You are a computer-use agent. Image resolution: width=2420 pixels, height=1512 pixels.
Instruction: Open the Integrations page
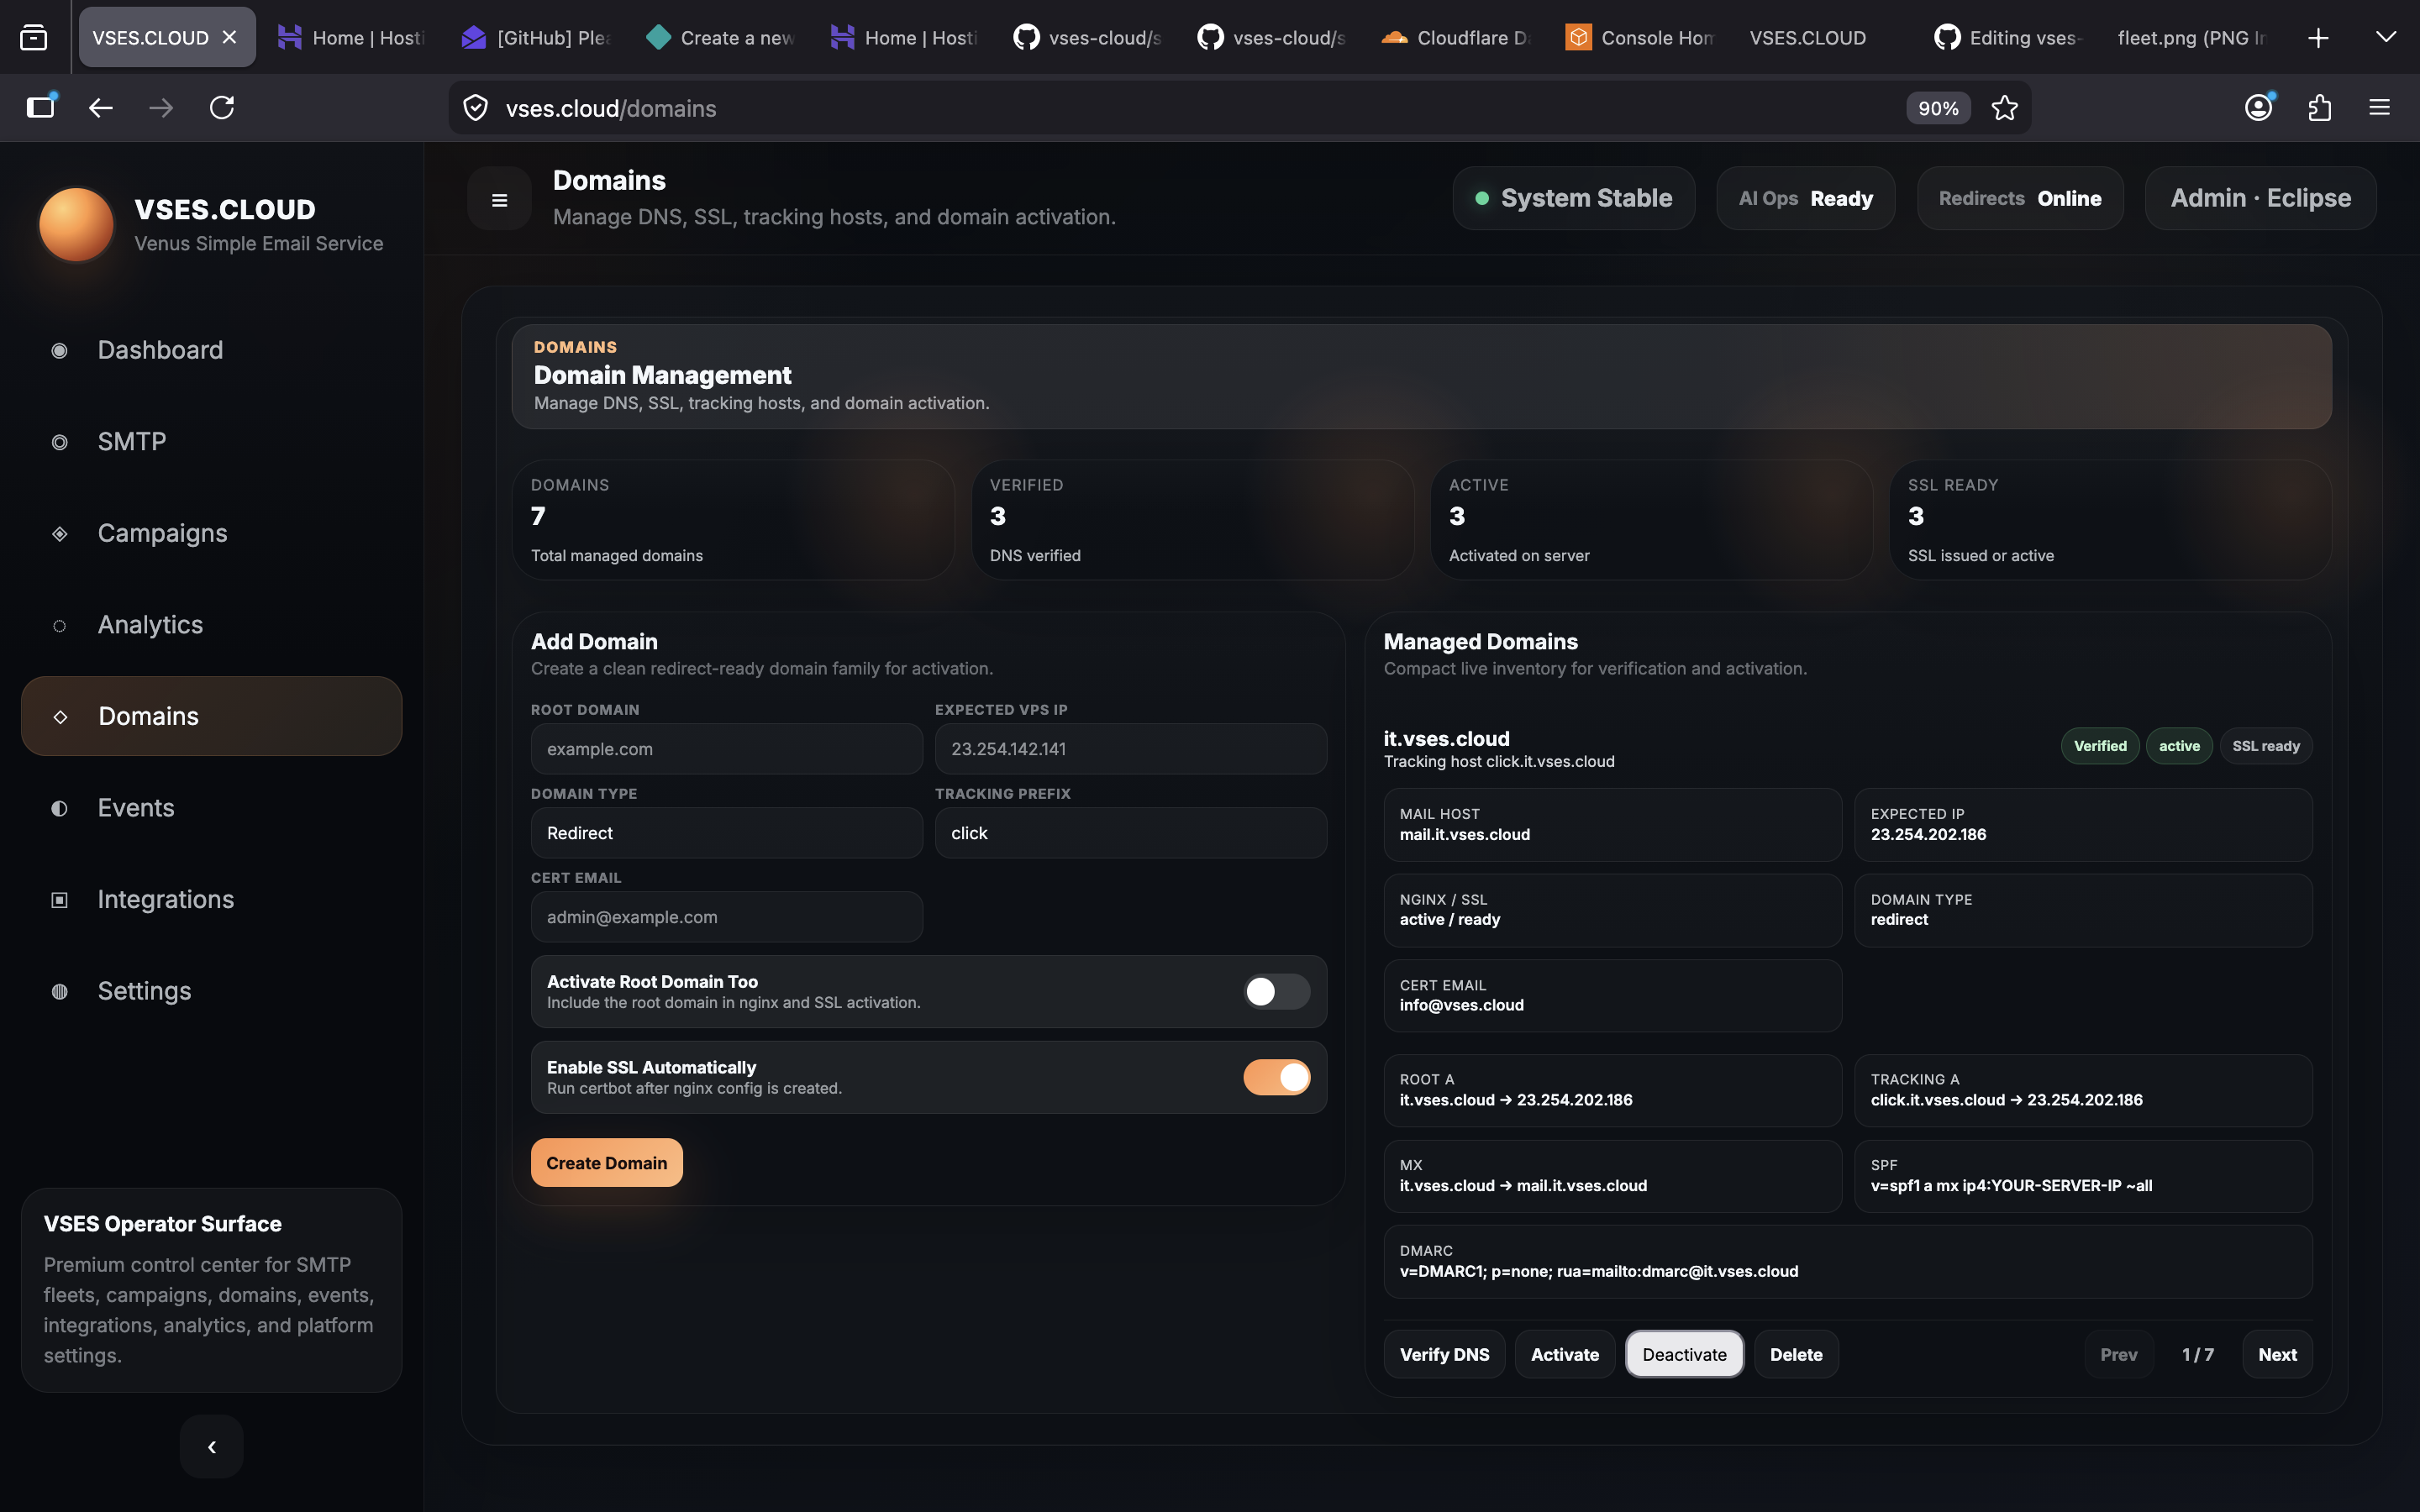click(211, 899)
